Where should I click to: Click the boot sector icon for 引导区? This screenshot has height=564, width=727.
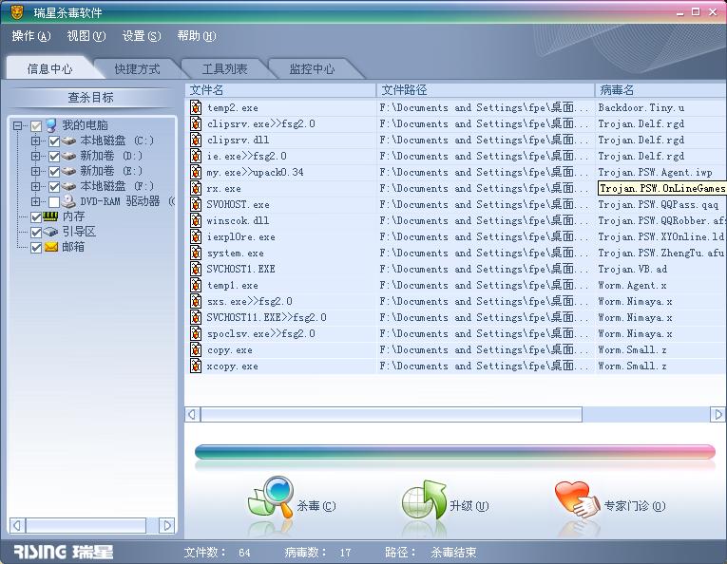(x=50, y=232)
